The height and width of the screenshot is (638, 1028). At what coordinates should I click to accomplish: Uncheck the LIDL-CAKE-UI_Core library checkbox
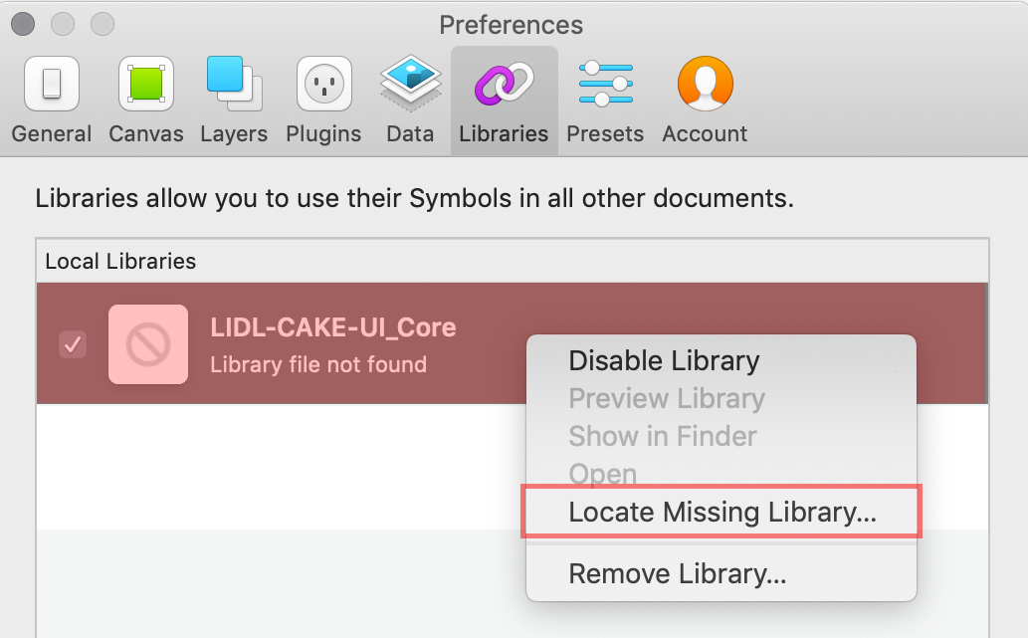coord(73,344)
